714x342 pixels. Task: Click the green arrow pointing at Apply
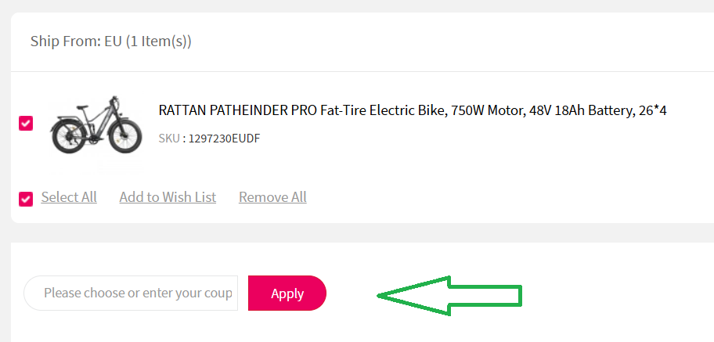tap(449, 295)
